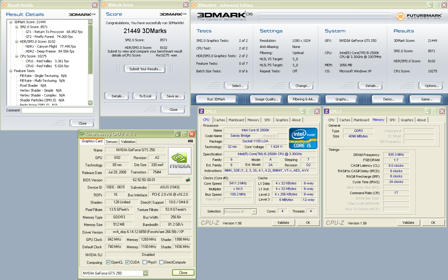Collapse the SM2.0 Score: 8571 node
This screenshot has width=448, height=280.
(17, 27)
